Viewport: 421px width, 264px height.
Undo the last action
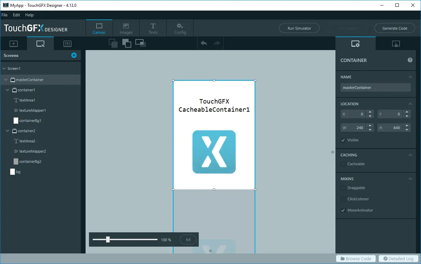pos(204,43)
